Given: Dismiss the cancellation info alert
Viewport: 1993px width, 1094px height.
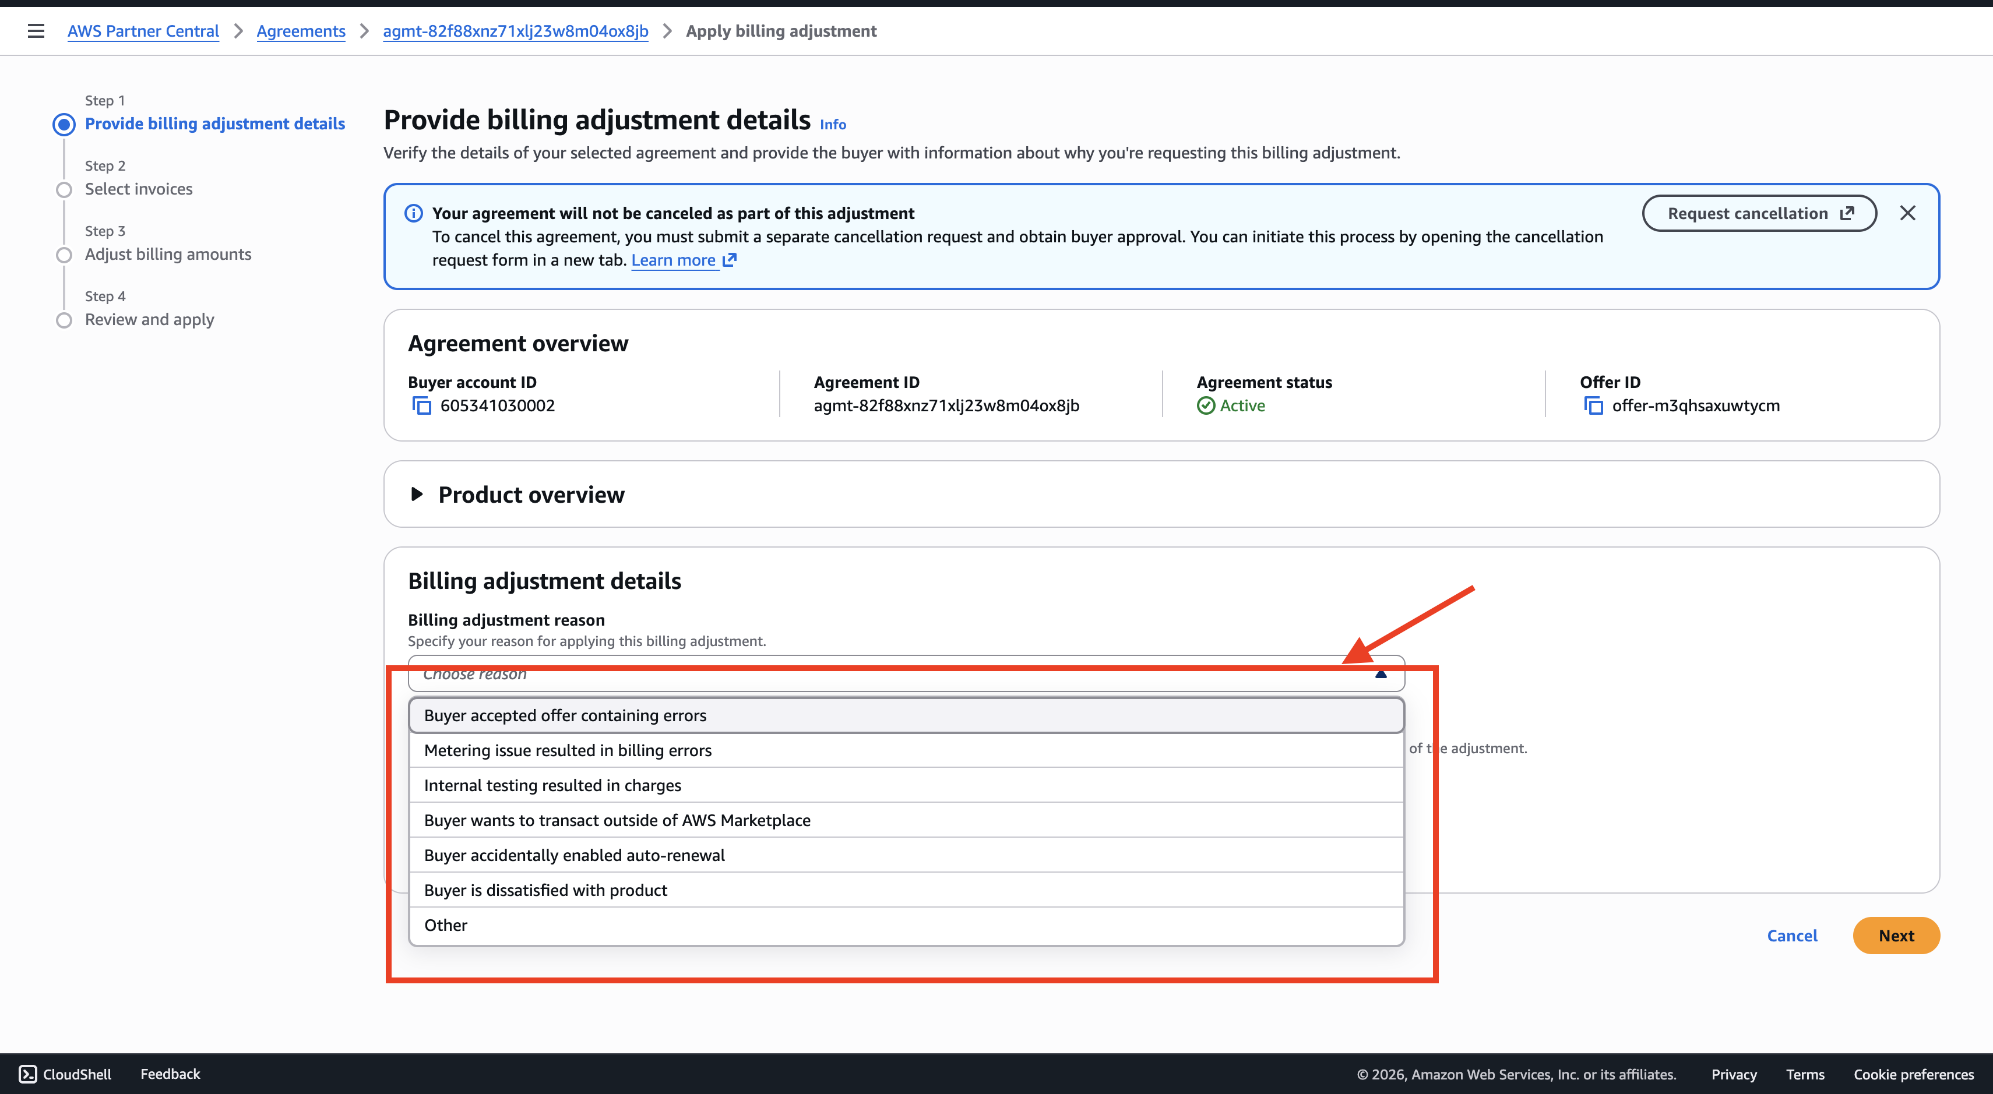Looking at the screenshot, I should pyautogui.click(x=1908, y=213).
